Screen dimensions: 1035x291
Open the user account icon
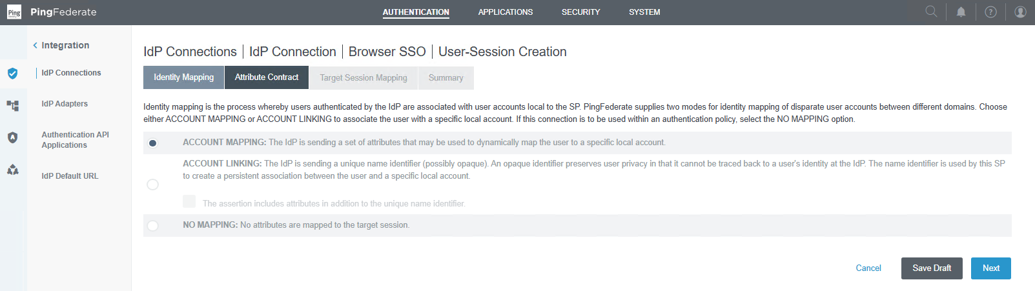1020,12
